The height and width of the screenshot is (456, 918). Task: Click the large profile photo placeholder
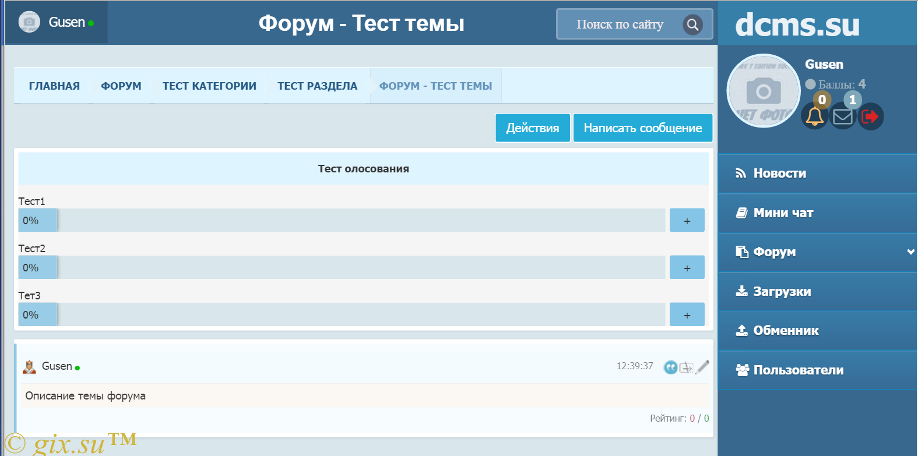pyautogui.click(x=764, y=91)
